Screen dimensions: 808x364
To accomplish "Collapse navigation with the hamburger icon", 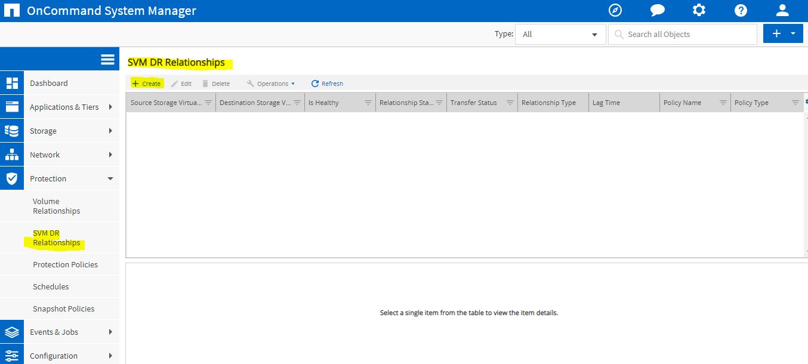I will (x=107, y=59).
